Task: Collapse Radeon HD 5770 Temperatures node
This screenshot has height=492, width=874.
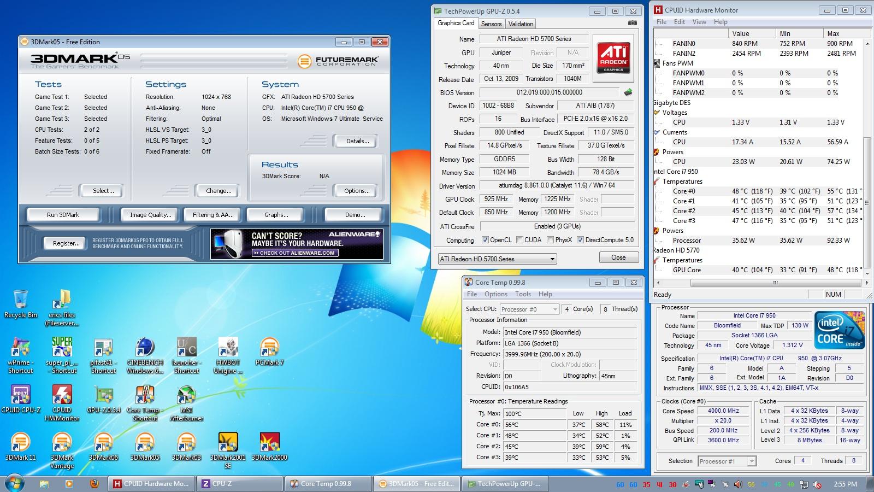Action: [x=657, y=260]
